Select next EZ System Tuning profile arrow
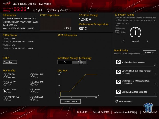This screenshot has height=119, width=159. tap(147, 41)
